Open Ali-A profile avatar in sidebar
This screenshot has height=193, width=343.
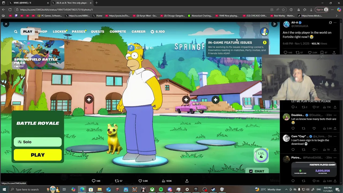tap(286, 24)
